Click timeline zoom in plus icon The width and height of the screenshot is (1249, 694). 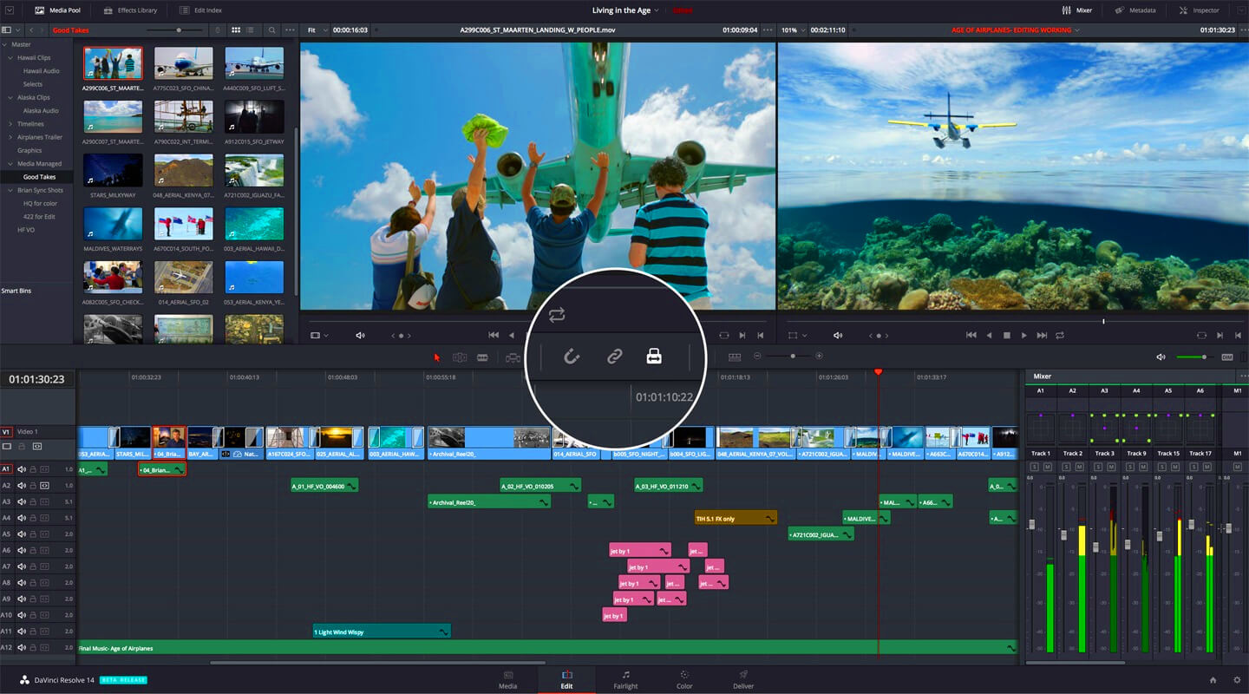pos(819,357)
